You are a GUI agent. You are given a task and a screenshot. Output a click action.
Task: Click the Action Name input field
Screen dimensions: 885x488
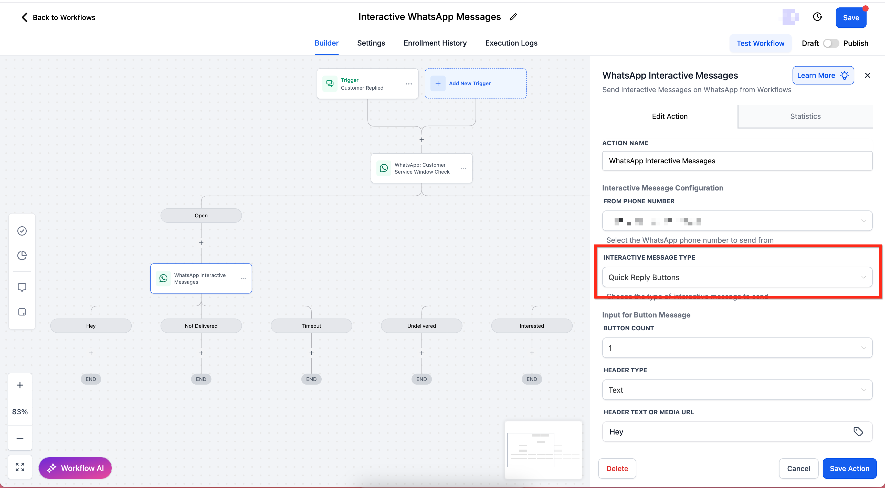[x=737, y=161]
